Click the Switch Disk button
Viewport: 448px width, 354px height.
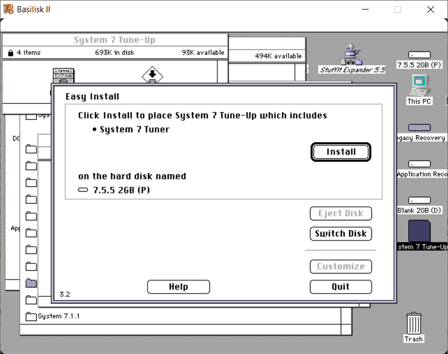pyautogui.click(x=341, y=234)
